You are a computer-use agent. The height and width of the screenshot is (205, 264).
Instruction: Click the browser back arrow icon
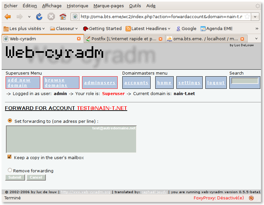click(8, 17)
